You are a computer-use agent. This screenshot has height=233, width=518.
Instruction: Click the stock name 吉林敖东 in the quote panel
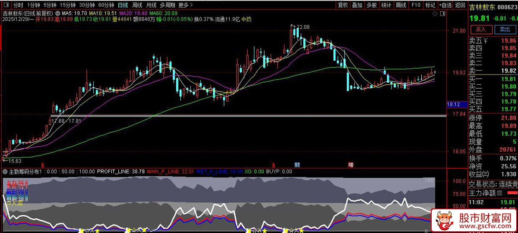click(x=483, y=7)
